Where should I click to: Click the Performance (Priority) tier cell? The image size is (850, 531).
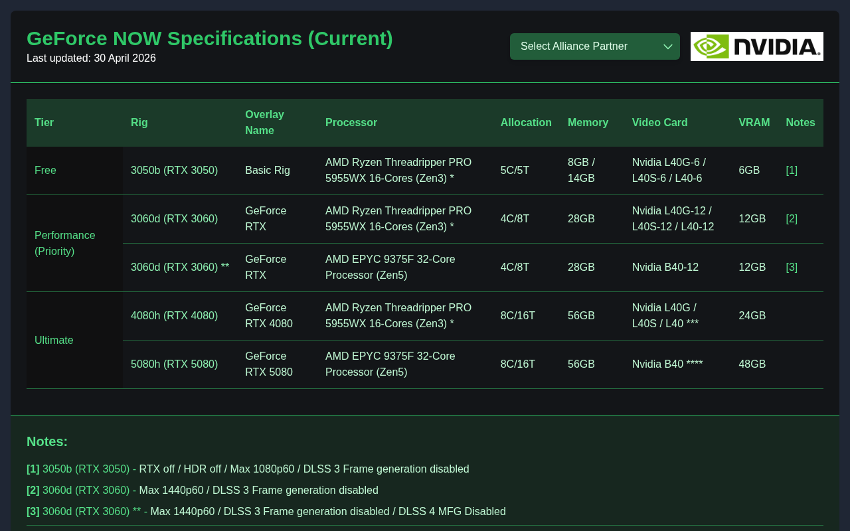(74, 244)
